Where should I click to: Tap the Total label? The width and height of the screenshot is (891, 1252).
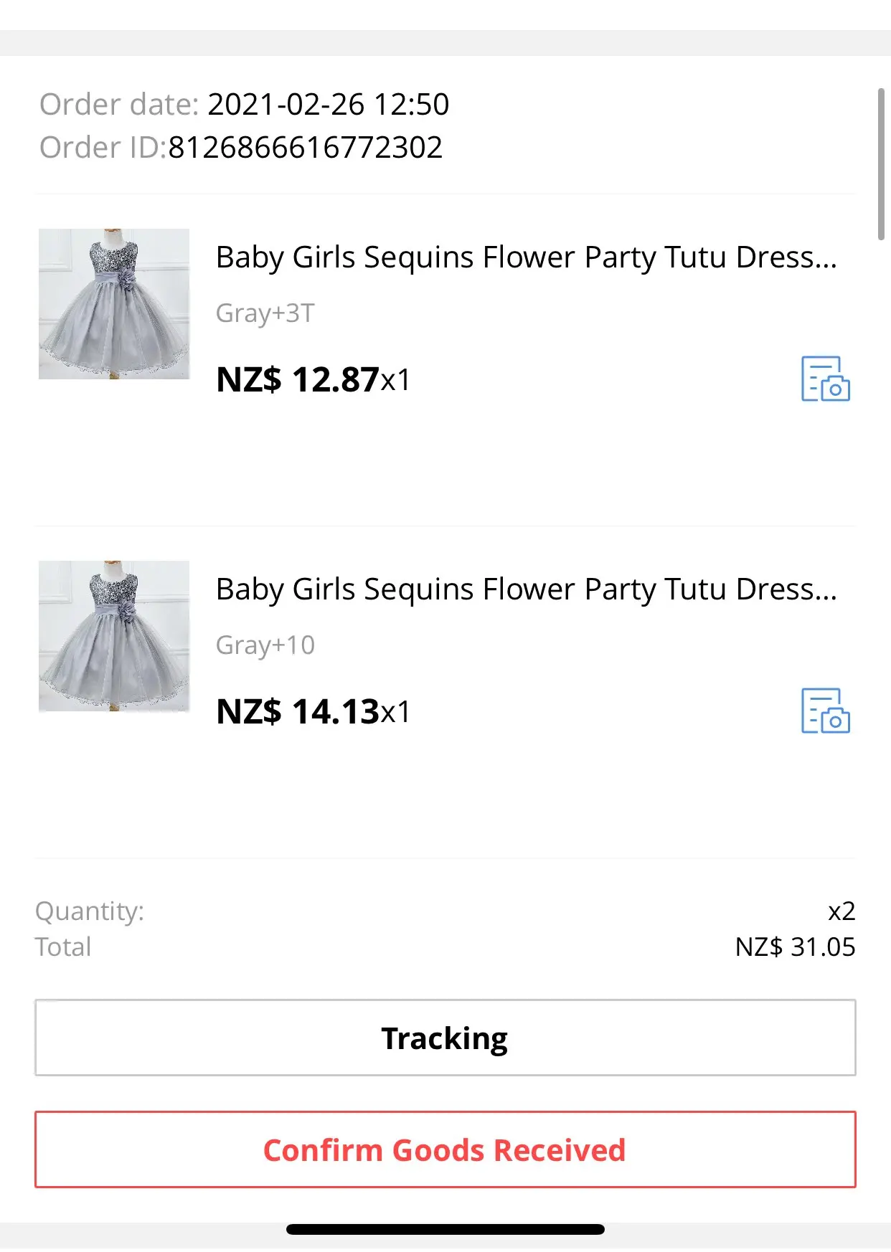pyautogui.click(x=63, y=947)
